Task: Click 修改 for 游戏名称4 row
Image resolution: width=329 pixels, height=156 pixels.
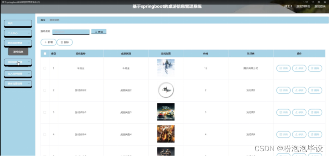Action: click(299, 134)
